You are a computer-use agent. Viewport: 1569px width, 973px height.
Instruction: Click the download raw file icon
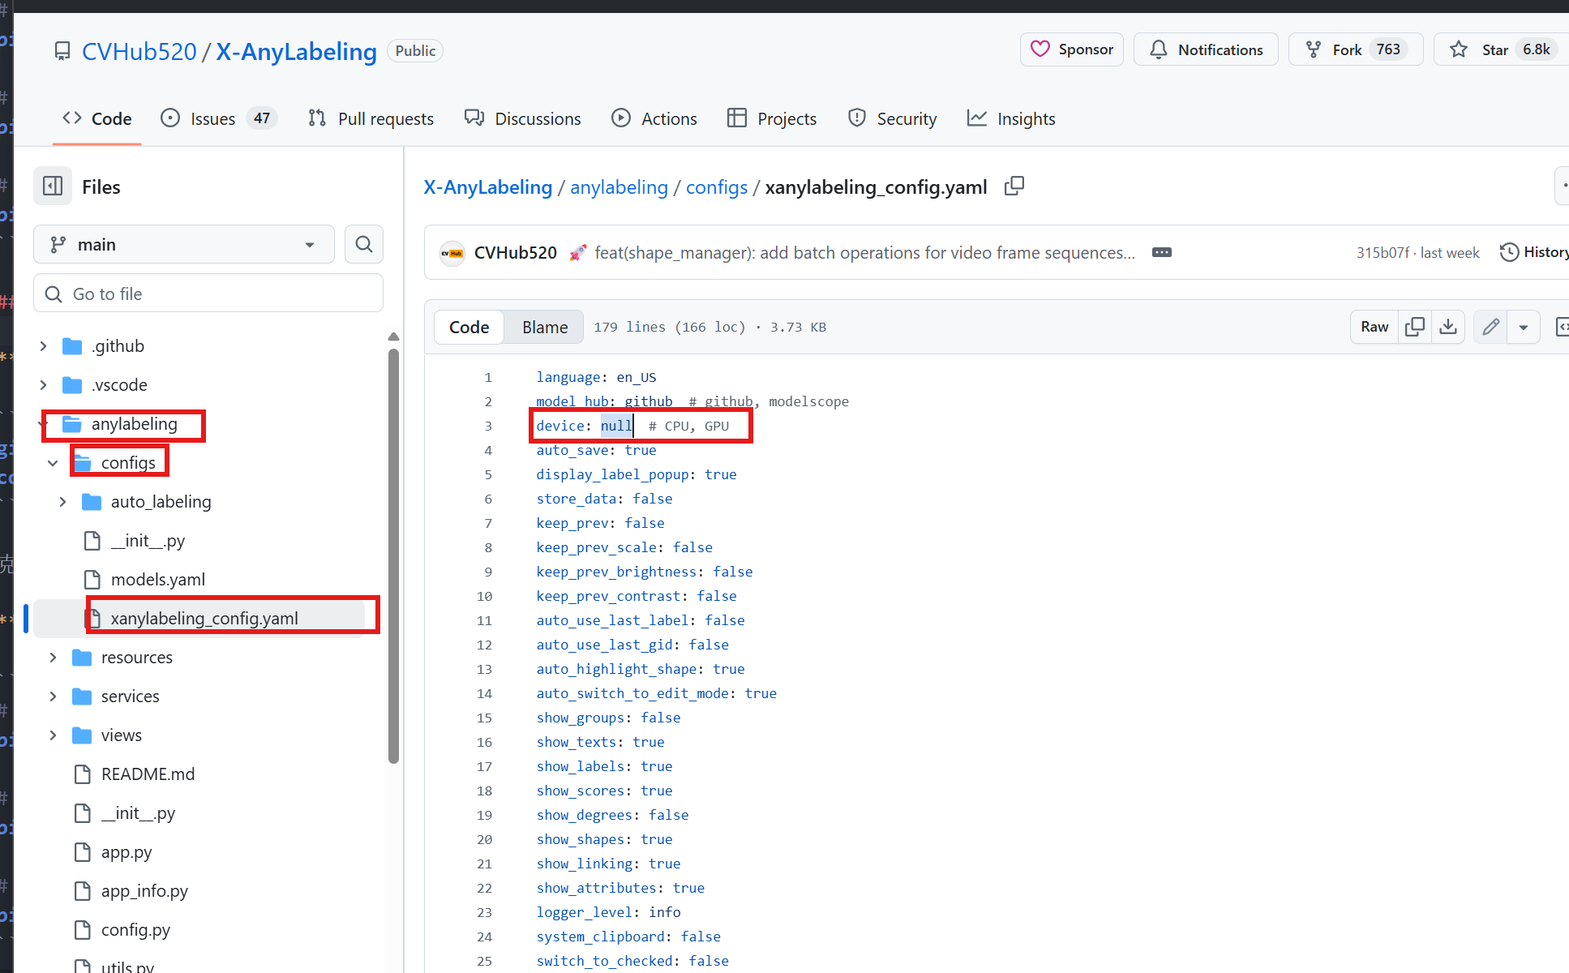click(1448, 327)
